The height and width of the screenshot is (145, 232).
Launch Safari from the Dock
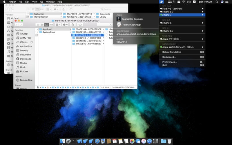(97, 141)
